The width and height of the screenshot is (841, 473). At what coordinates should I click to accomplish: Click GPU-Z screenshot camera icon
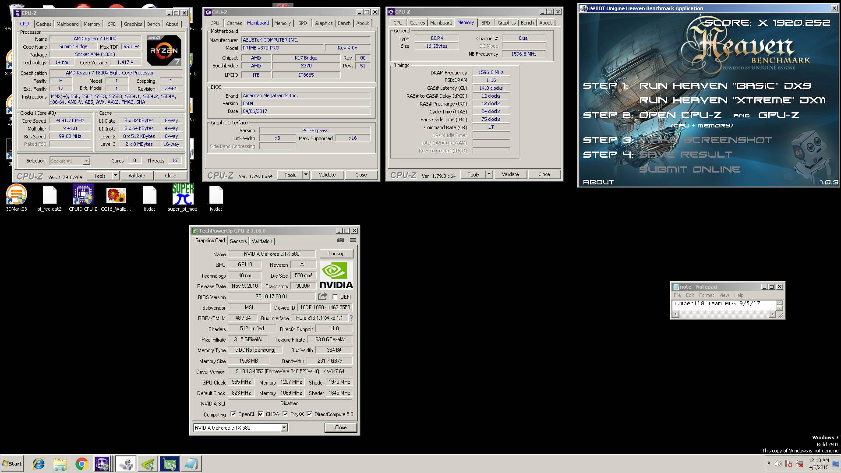click(341, 240)
